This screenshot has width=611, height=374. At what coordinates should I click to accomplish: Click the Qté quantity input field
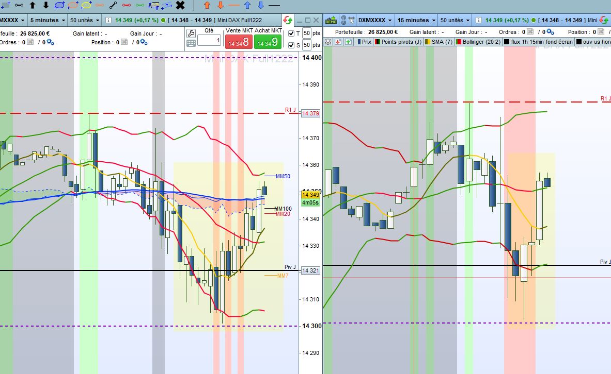point(209,40)
